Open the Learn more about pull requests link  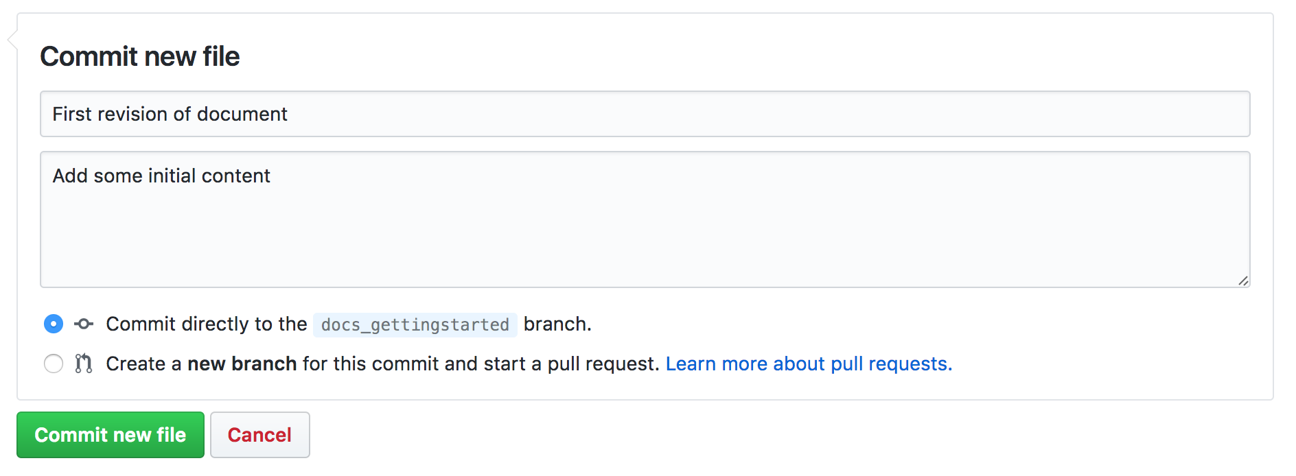coord(809,364)
